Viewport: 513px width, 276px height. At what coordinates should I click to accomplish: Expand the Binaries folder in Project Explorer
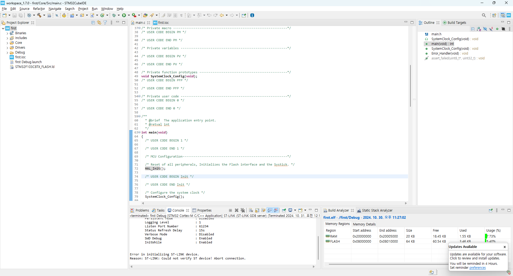point(7,33)
